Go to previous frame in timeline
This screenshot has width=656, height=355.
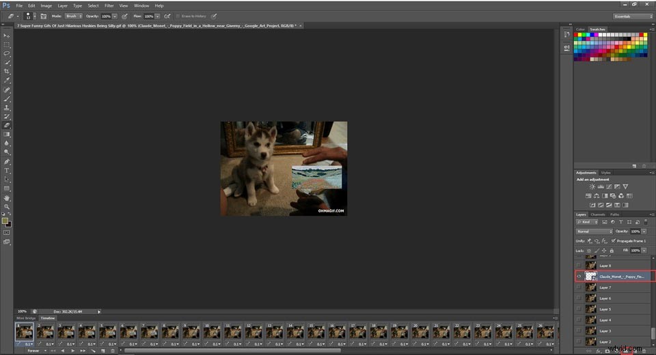coord(63,351)
